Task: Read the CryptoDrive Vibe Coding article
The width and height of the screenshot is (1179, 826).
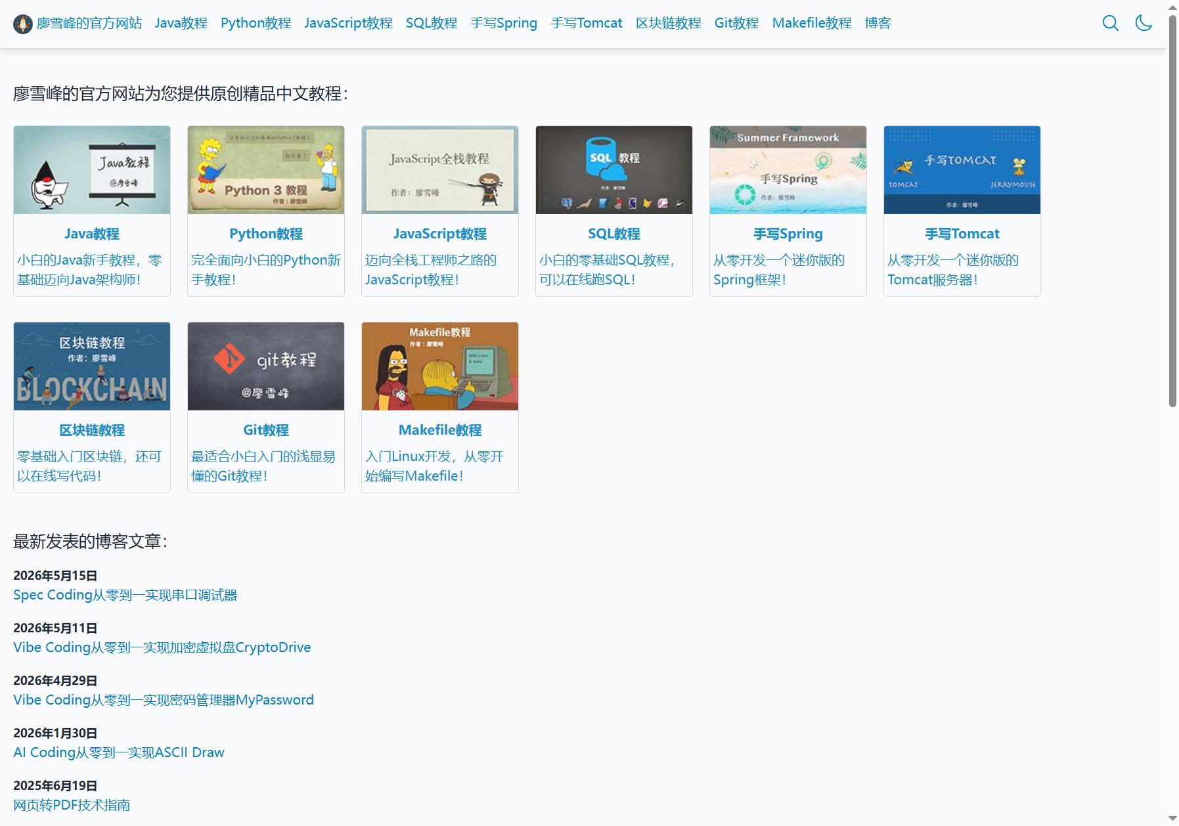Action: (x=162, y=647)
